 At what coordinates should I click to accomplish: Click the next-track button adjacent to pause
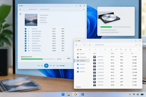(51, 66)
